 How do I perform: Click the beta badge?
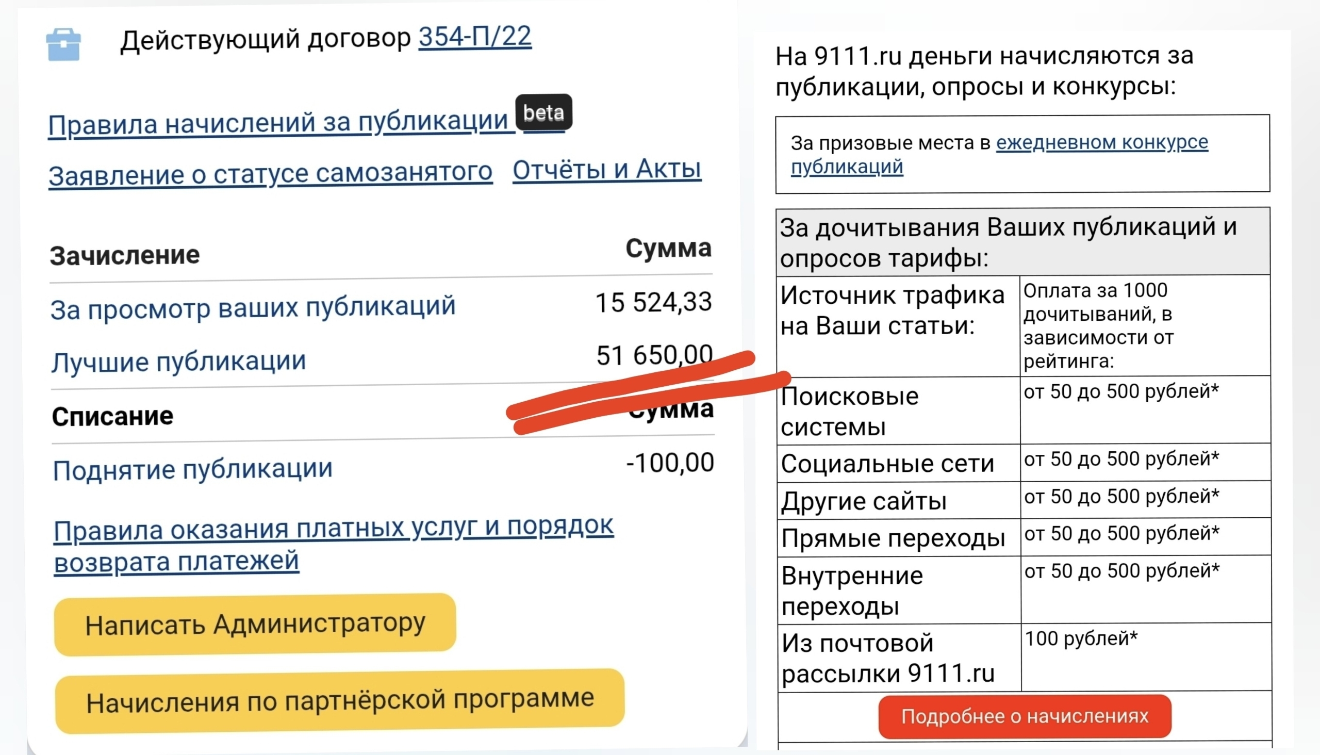[543, 112]
